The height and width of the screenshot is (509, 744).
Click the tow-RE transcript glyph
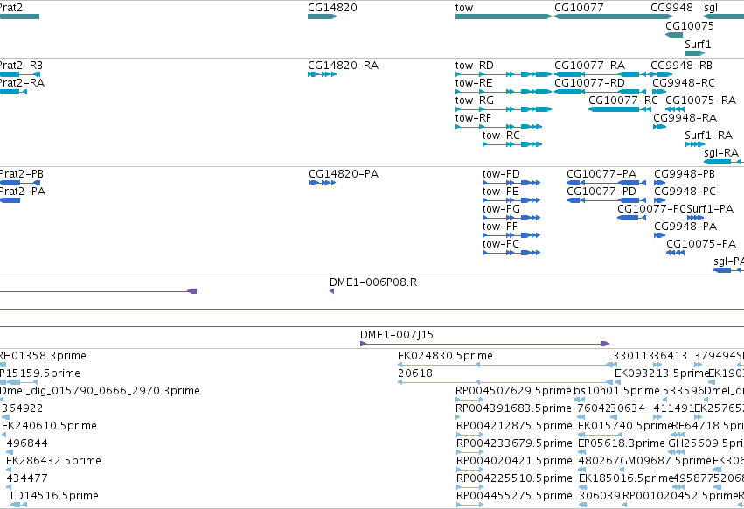tap(504, 92)
